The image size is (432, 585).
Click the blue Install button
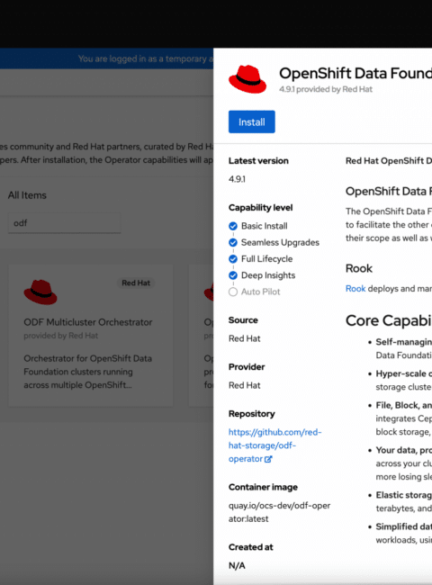click(x=252, y=121)
